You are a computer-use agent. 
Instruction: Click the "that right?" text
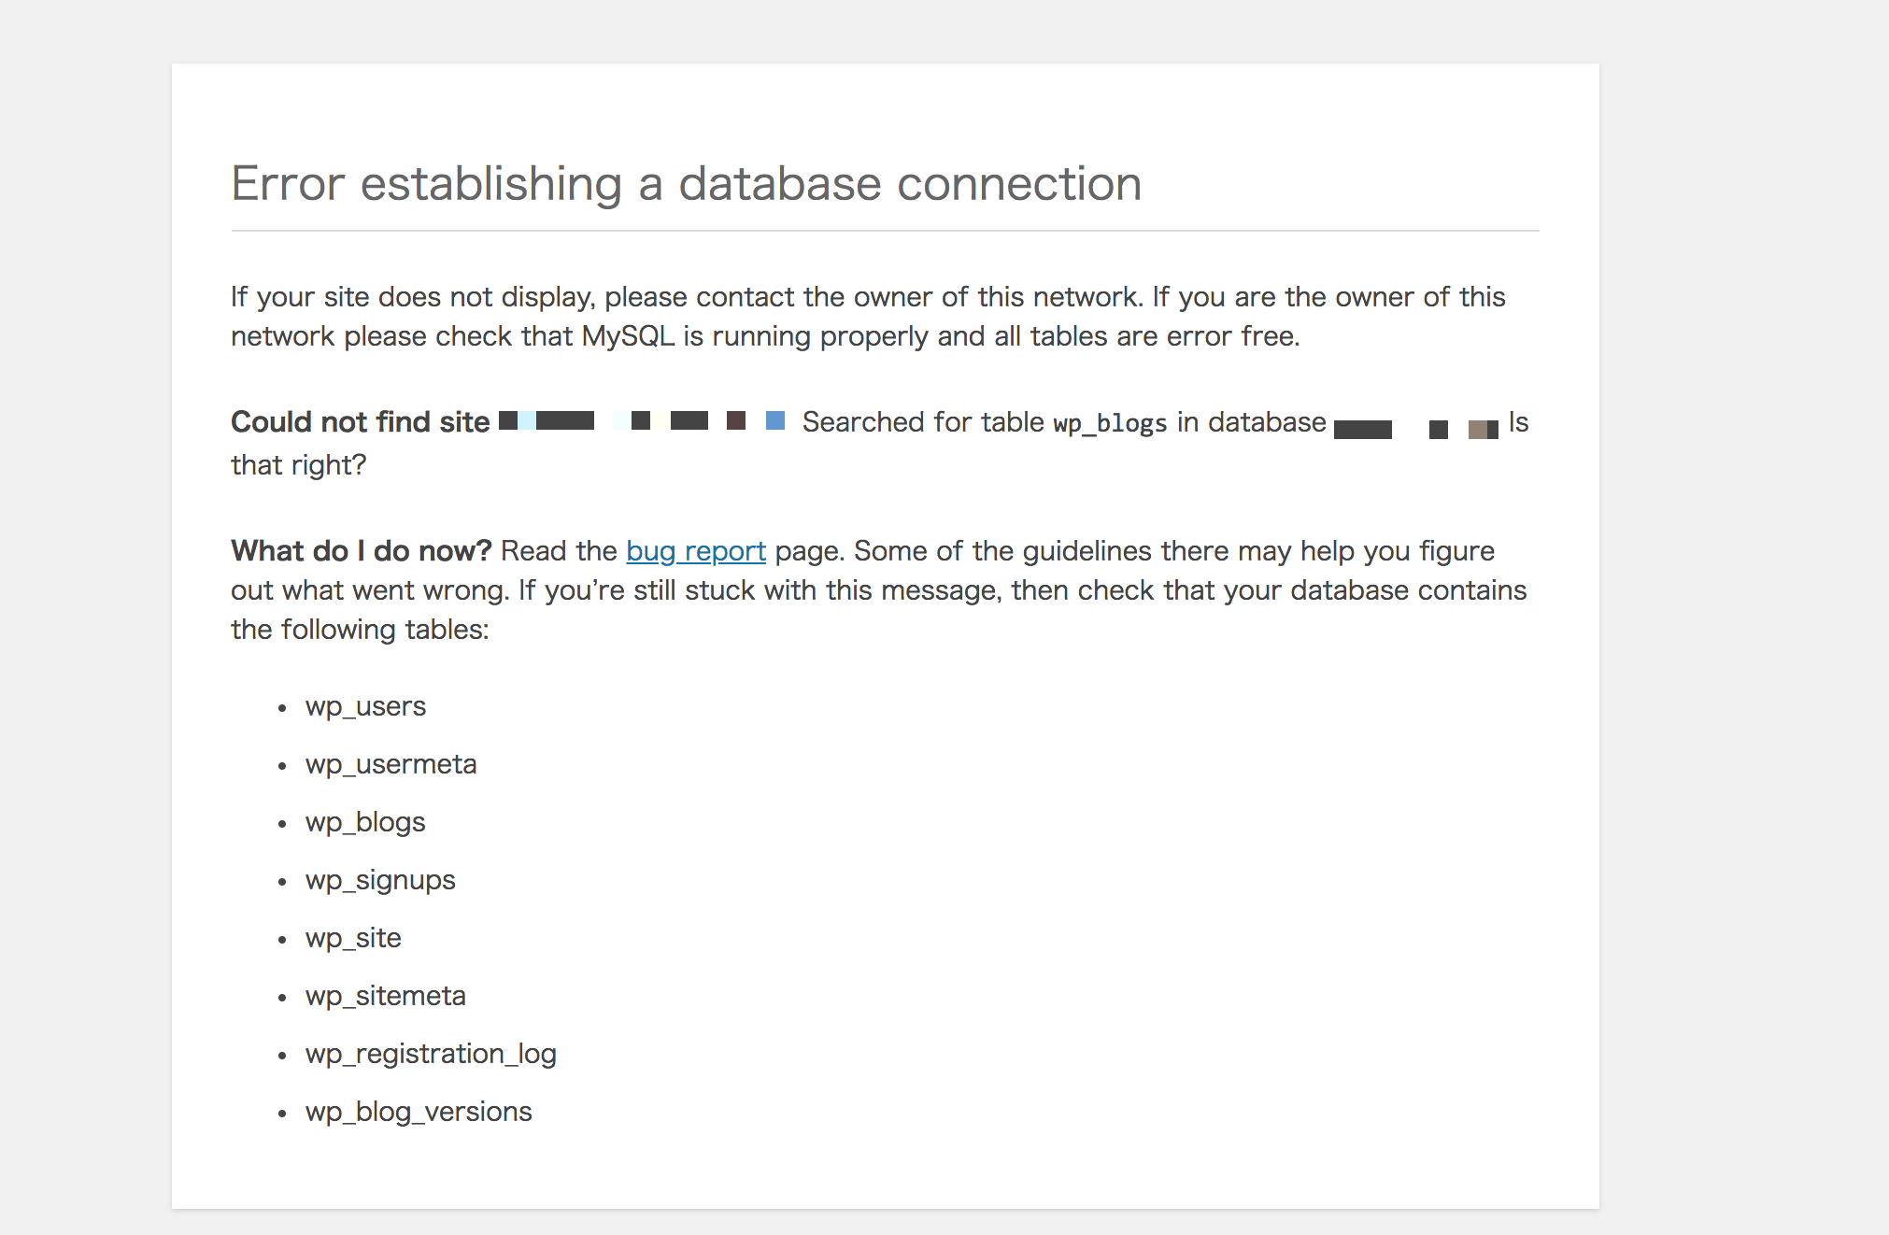298,464
